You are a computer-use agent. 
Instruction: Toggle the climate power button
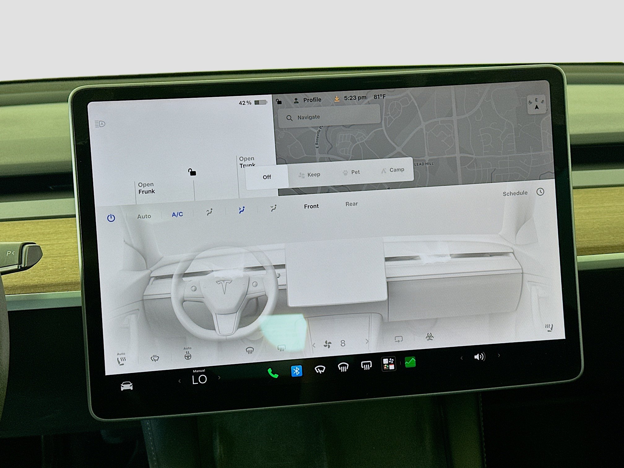[111, 218]
